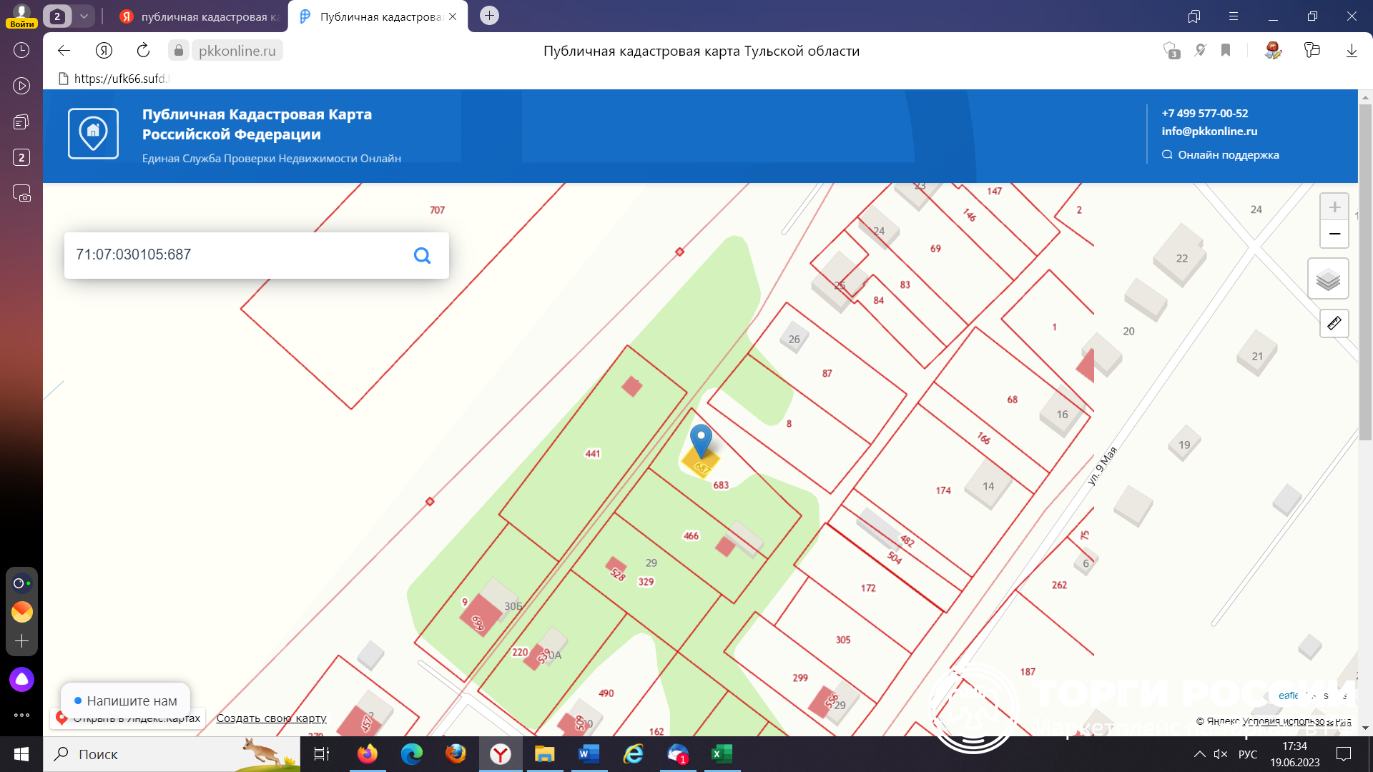Open the map layers selector
This screenshot has height=772, width=1373.
[x=1328, y=279]
